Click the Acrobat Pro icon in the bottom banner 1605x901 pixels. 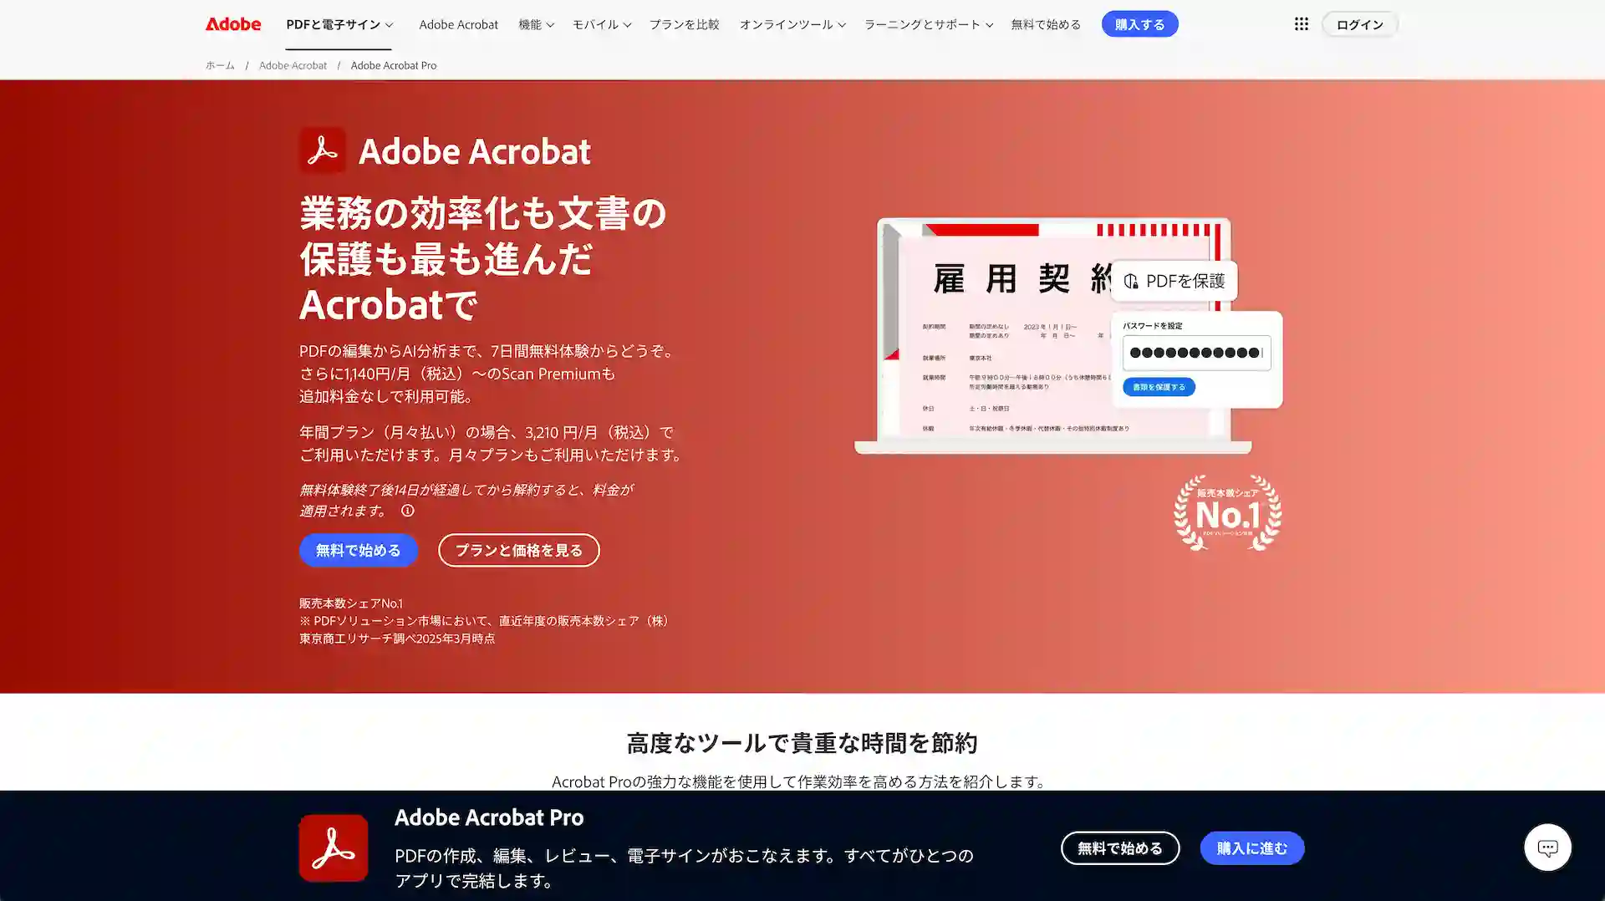[x=334, y=848]
